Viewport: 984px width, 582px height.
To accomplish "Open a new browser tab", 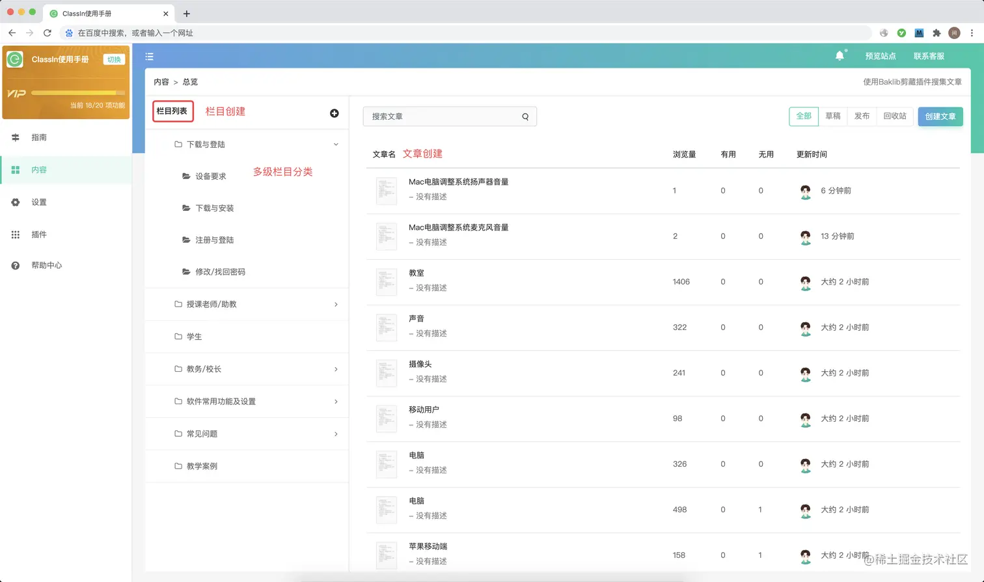I will pos(187,13).
